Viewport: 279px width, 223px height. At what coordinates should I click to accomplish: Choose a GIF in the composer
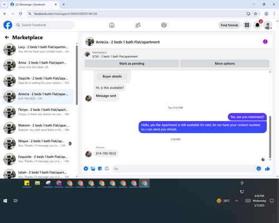point(107,168)
